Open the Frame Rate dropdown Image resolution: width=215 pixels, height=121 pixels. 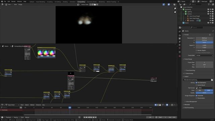click(x=204, y=55)
